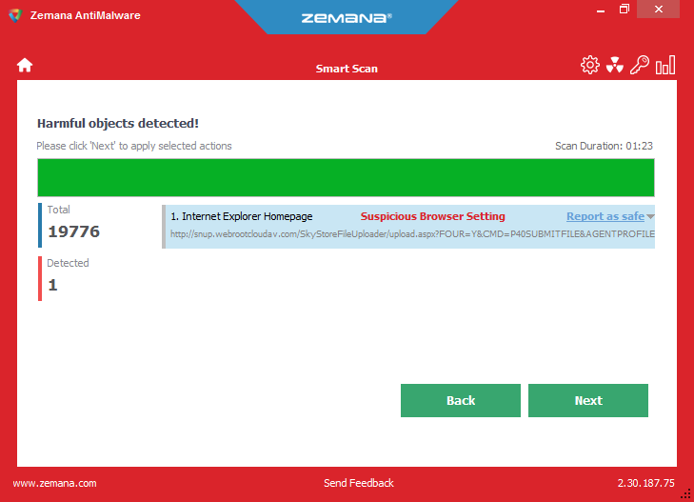Click the Total count 19776

click(73, 231)
